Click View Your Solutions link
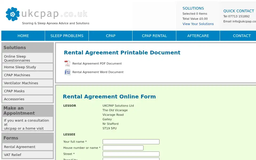 tap(198, 24)
